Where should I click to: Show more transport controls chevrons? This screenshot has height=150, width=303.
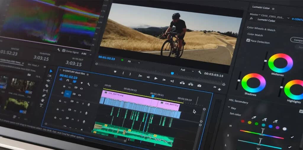pos(215,87)
